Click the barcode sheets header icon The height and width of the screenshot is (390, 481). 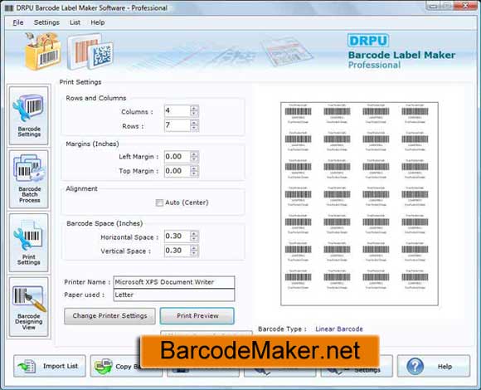(x=90, y=51)
